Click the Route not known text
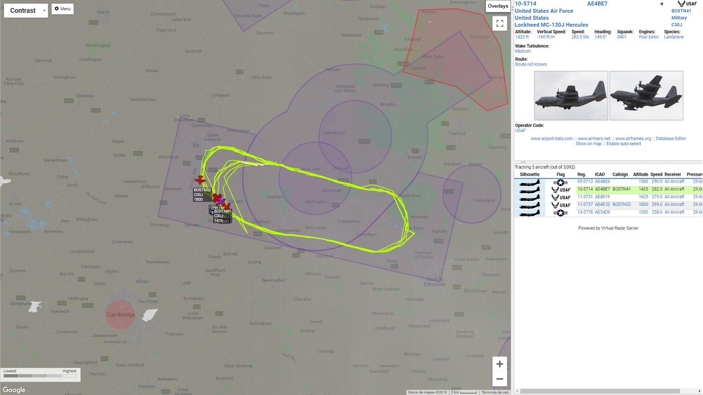The image size is (703, 395). coord(531,64)
